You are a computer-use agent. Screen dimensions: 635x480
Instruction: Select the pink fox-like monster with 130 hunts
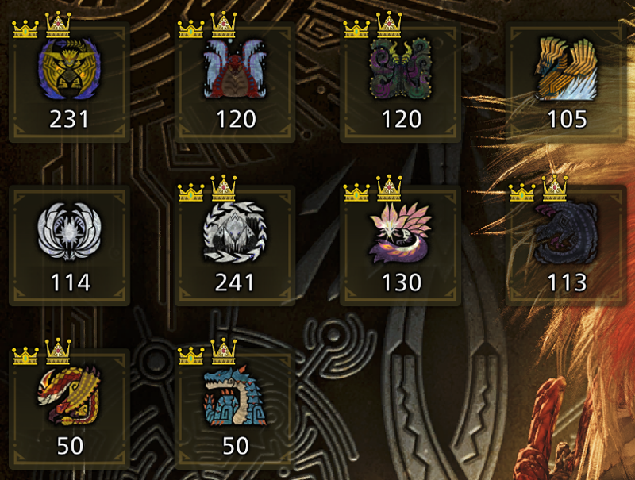coord(401,232)
